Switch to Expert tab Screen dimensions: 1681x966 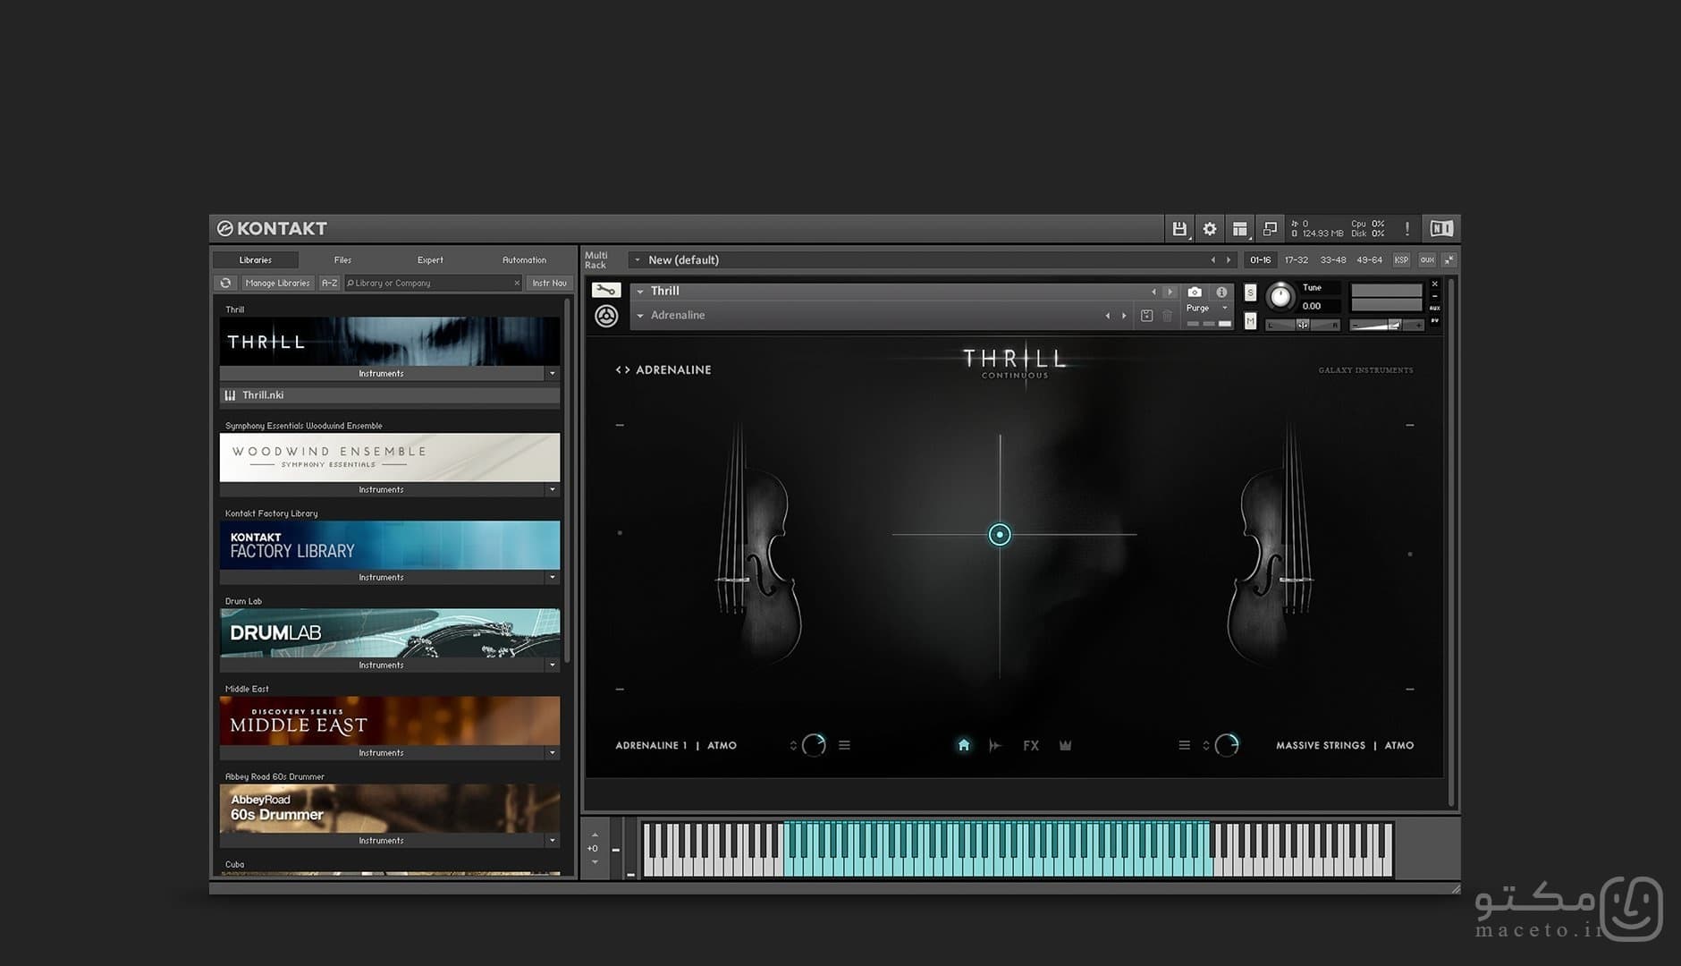430,259
